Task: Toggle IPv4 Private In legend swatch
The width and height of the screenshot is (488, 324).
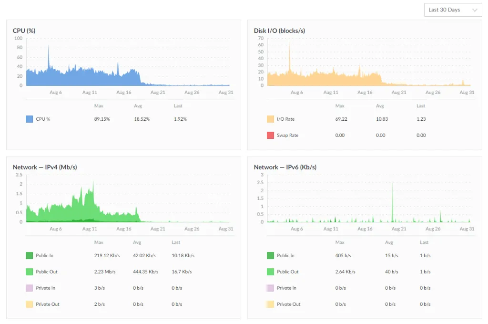Action: pyautogui.click(x=30, y=288)
